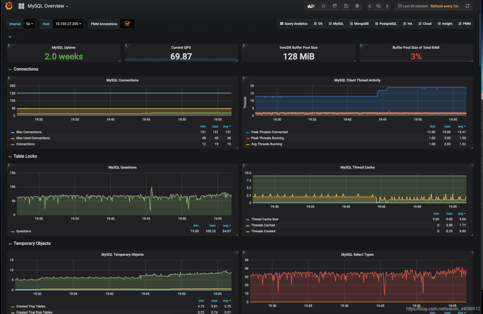Open the Host 10.103.27.205 dropdown
This screenshot has width=483, height=314.
[x=68, y=24]
